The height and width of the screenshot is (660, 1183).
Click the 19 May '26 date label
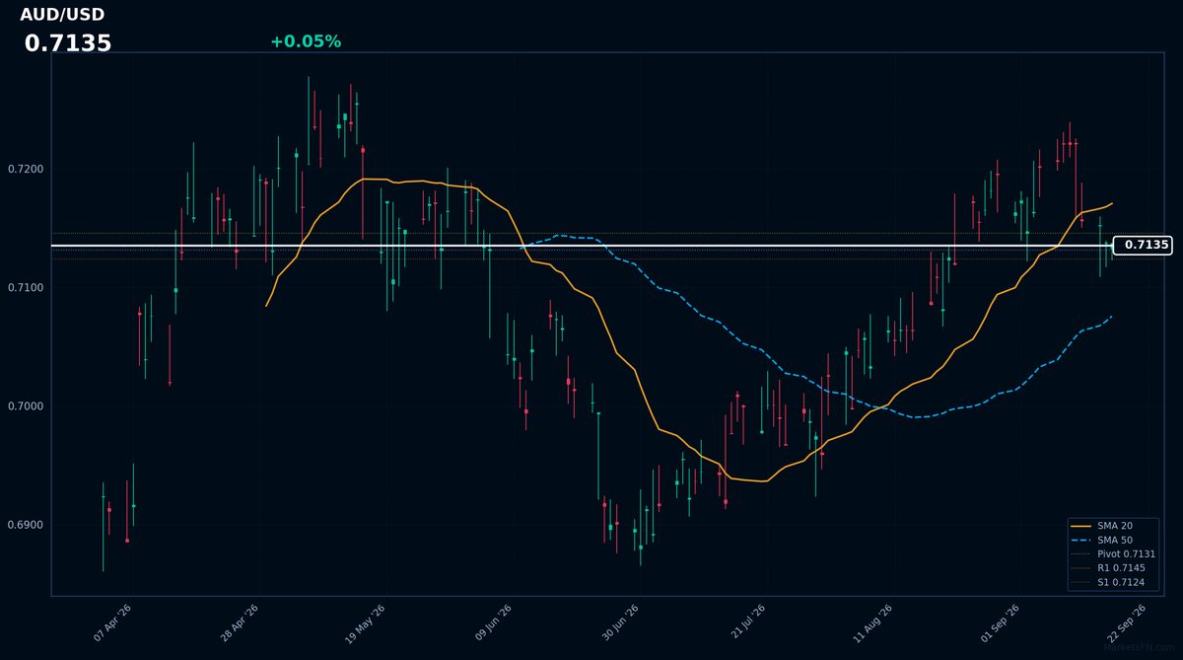point(366,623)
